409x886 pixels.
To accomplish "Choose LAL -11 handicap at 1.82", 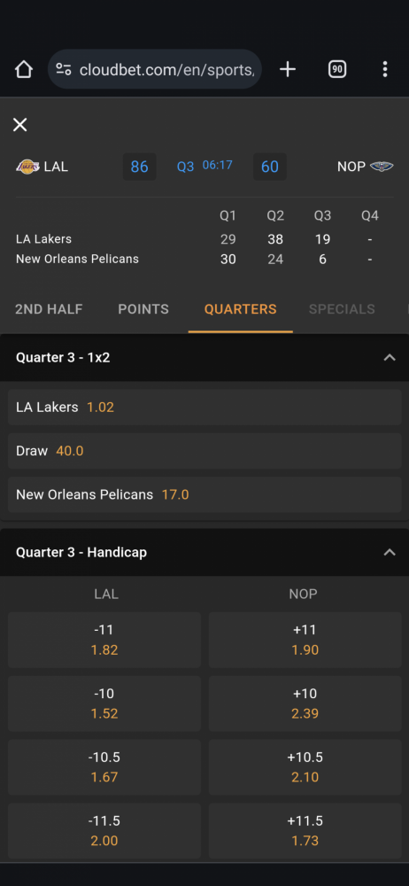I will [104, 640].
